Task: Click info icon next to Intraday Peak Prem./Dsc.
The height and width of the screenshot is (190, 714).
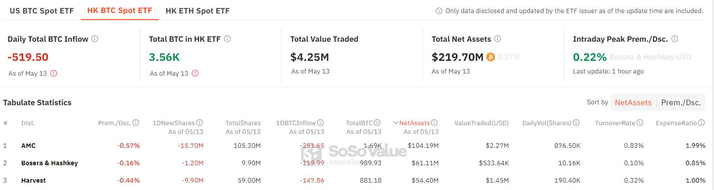Action: [x=675, y=39]
